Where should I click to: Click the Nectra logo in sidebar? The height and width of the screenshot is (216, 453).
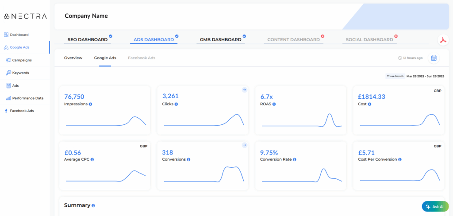point(25,16)
